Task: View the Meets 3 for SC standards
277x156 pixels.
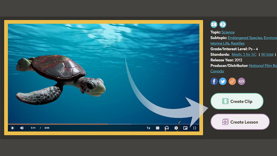Action: pyautogui.click(x=244, y=54)
